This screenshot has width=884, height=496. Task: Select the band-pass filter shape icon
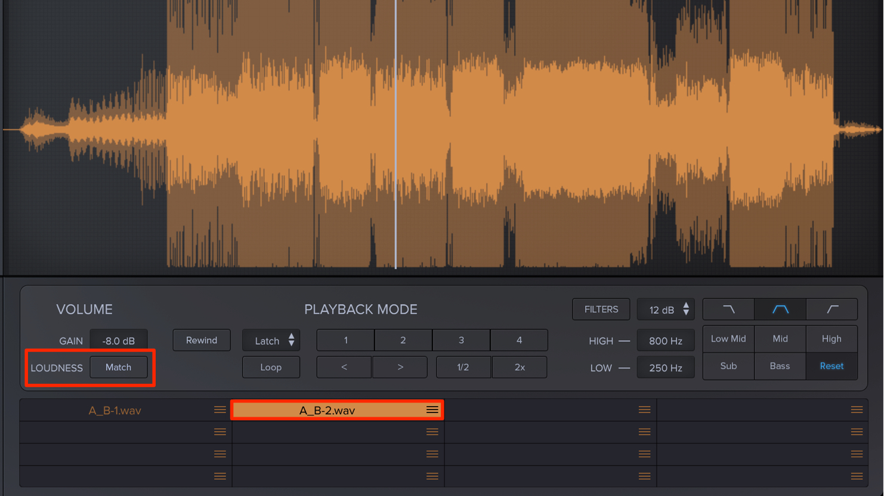pos(780,309)
